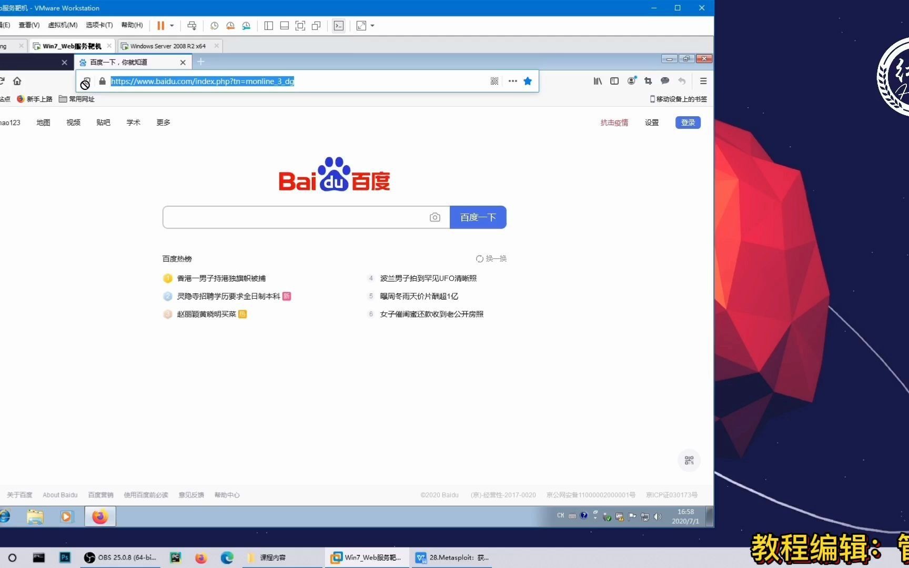Click the volume icon in Win7 tray

pyautogui.click(x=658, y=516)
